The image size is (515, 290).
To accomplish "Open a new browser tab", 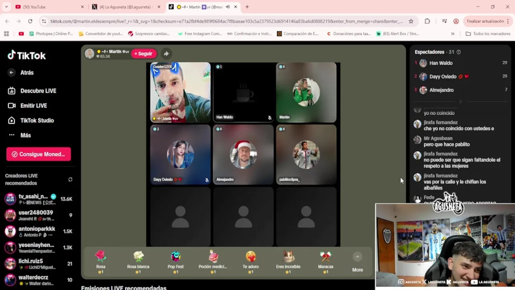I will click(x=247, y=7).
